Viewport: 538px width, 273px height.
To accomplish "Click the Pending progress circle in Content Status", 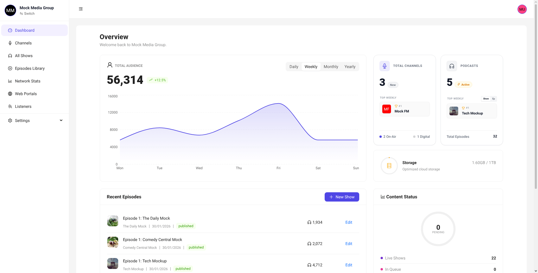I will click(438, 229).
